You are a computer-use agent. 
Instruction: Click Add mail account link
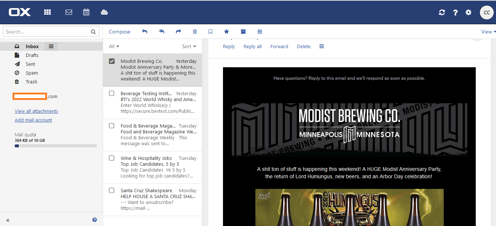(33, 120)
